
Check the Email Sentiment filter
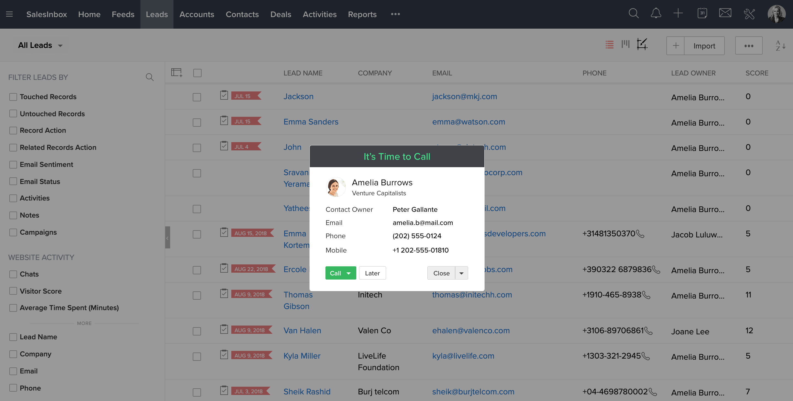(13, 164)
